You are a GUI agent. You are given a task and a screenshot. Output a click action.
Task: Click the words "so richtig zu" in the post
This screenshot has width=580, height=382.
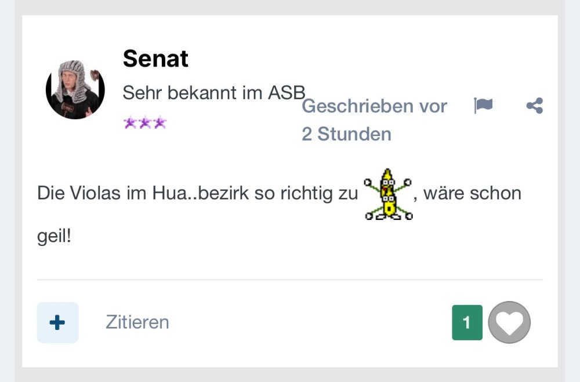(306, 193)
